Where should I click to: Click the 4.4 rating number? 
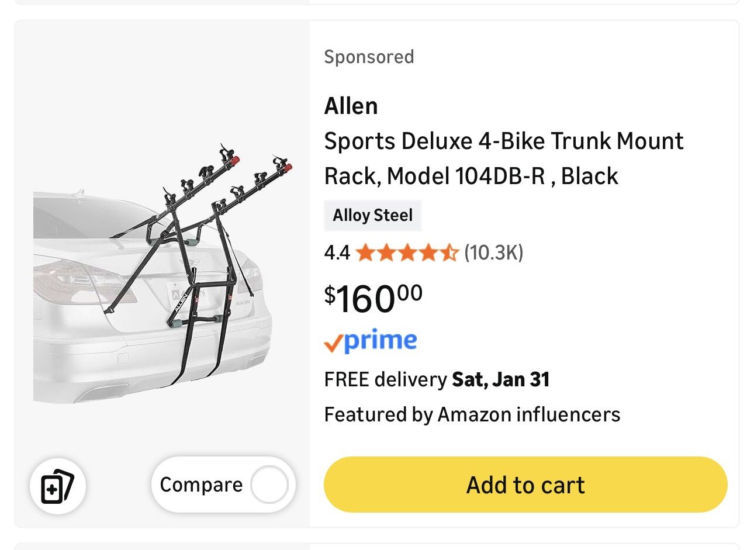pos(337,253)
